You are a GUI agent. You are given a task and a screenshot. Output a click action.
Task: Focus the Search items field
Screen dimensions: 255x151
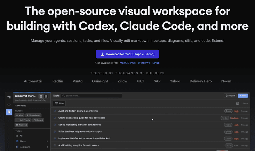click(91, 96)
